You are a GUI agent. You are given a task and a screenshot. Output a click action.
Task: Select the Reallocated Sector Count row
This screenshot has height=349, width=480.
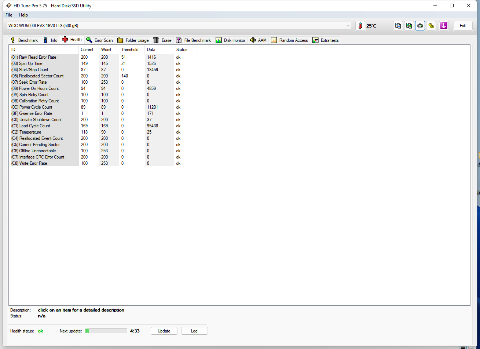[41, 76]
